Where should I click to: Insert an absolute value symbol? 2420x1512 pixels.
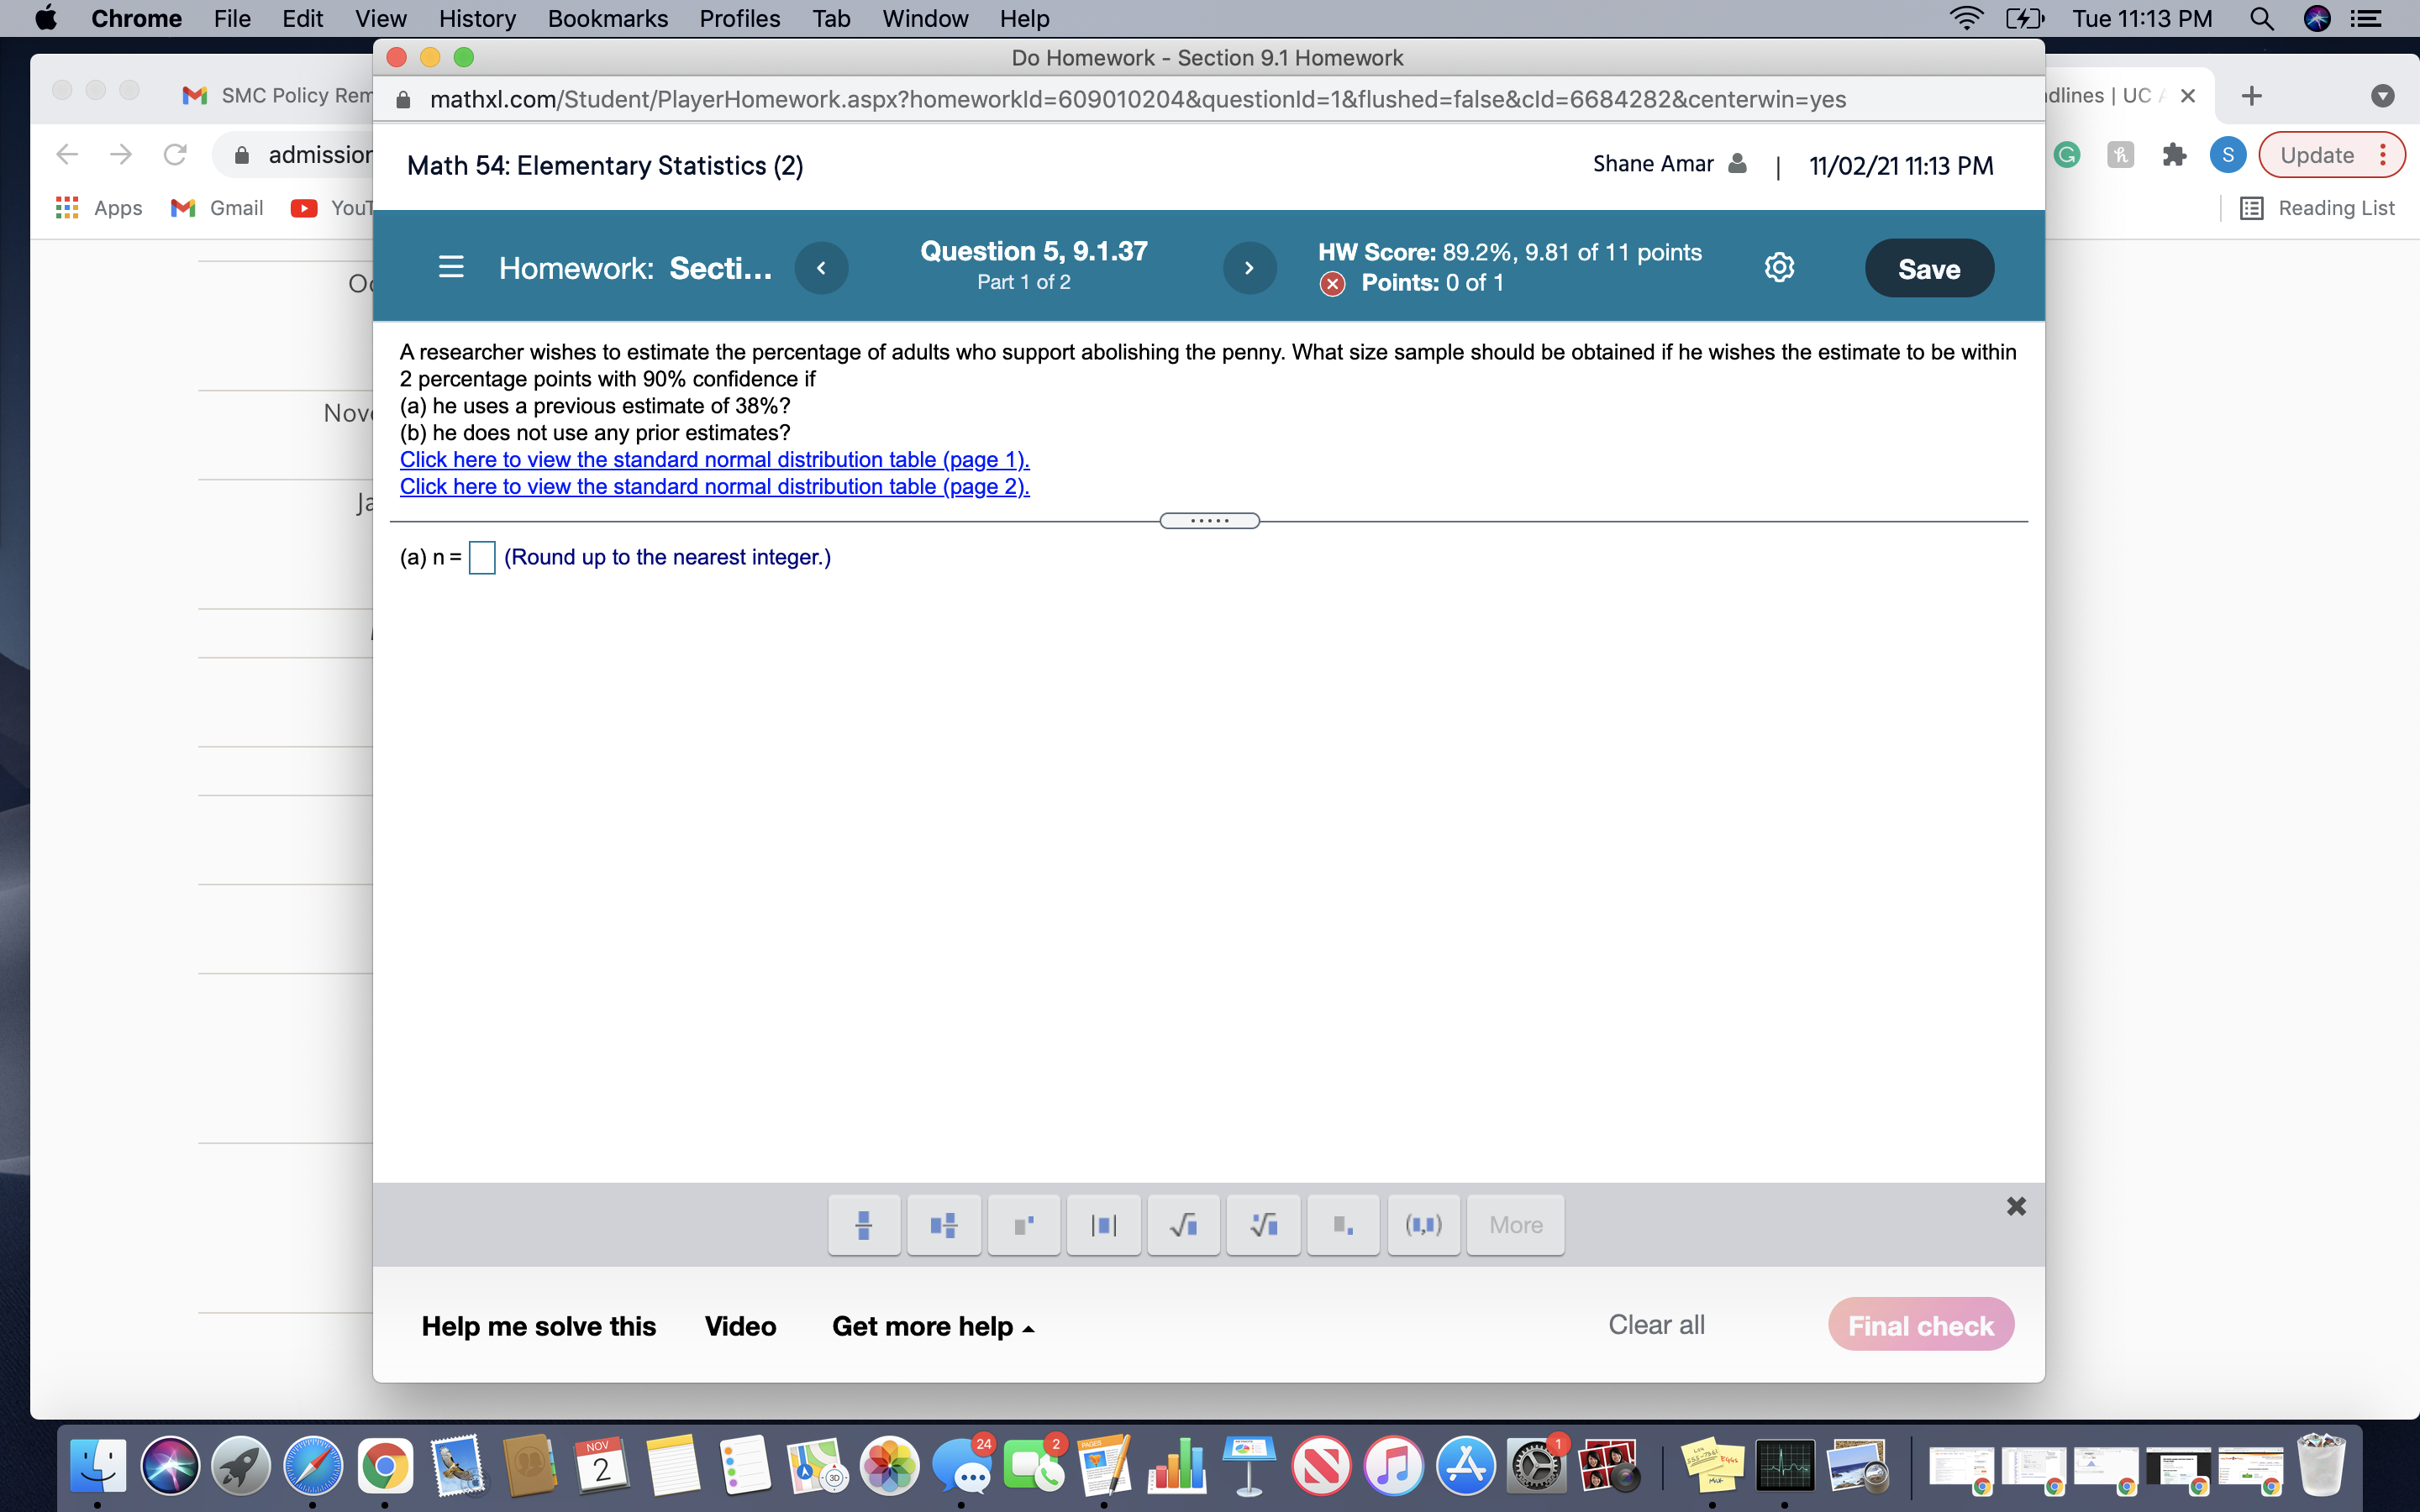click(1103, 1225)
